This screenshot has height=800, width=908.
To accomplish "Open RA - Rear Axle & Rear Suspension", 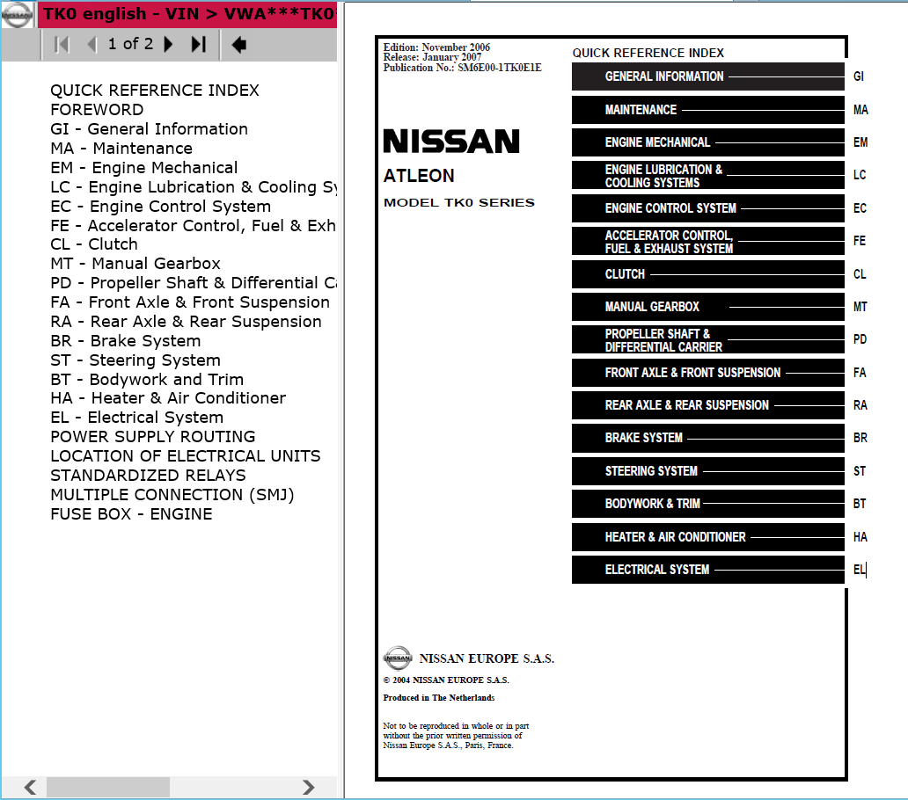I will coord(186,322).
